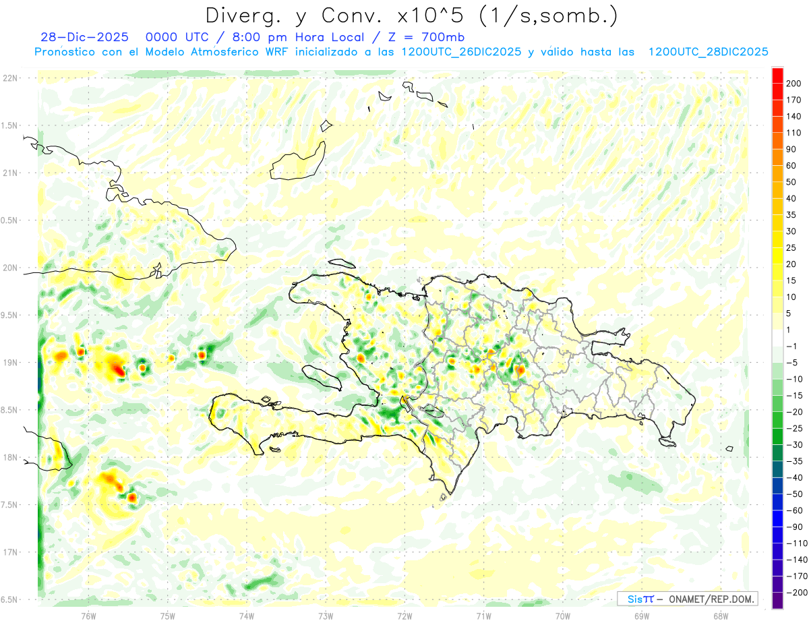Click the colorbar value '-30'
Screen dimensions: 809x625
(794, 445)
